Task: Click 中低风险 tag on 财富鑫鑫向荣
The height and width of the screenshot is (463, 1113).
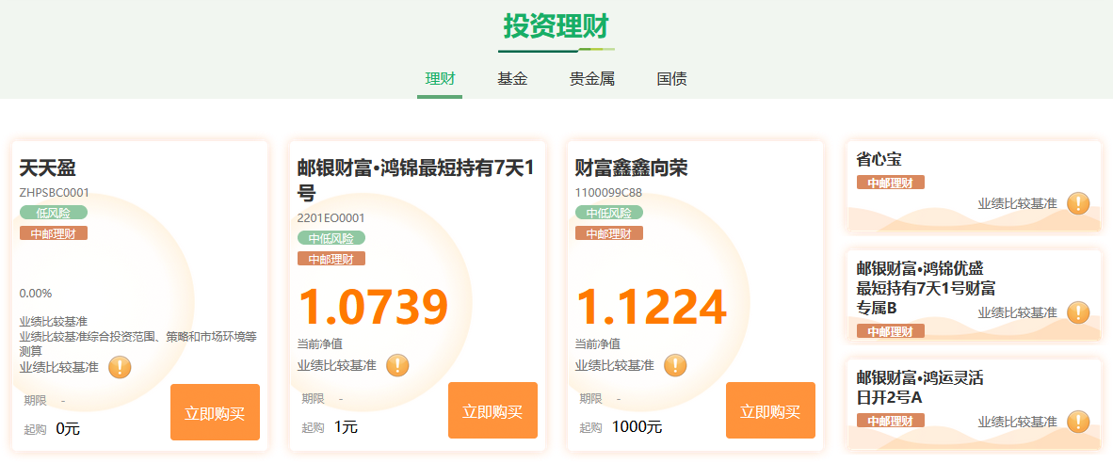Action: 608,212
